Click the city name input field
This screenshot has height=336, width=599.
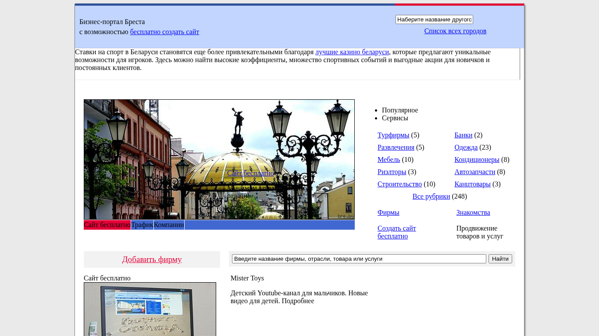point(434,20)
